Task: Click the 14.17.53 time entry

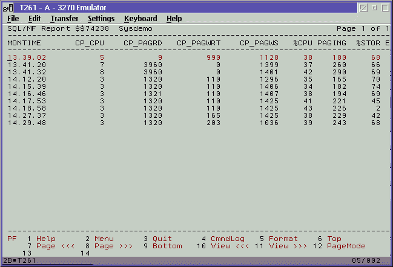Action: click(x=27, y=101)
